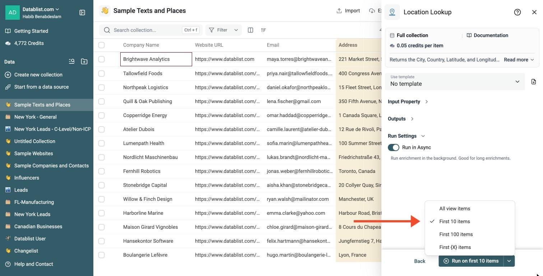Click save template icon next to No template
543x276 pixels.
click(534, 82)
